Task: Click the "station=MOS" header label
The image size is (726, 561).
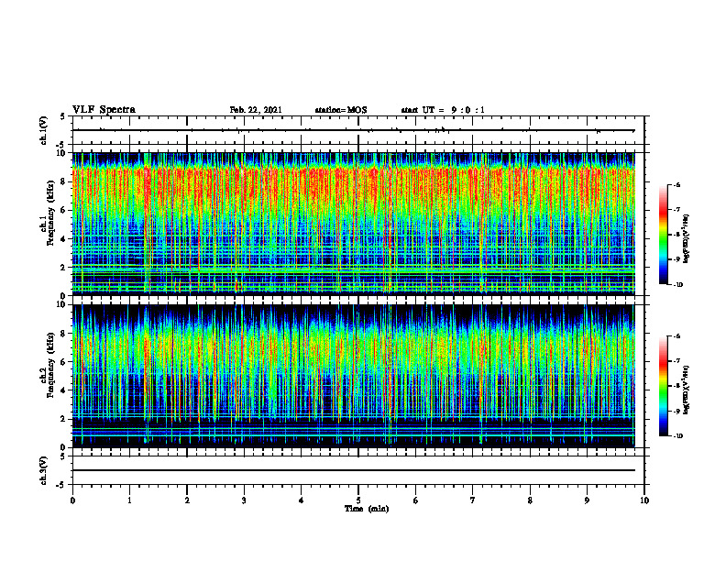Action: (x=341, y=110)
